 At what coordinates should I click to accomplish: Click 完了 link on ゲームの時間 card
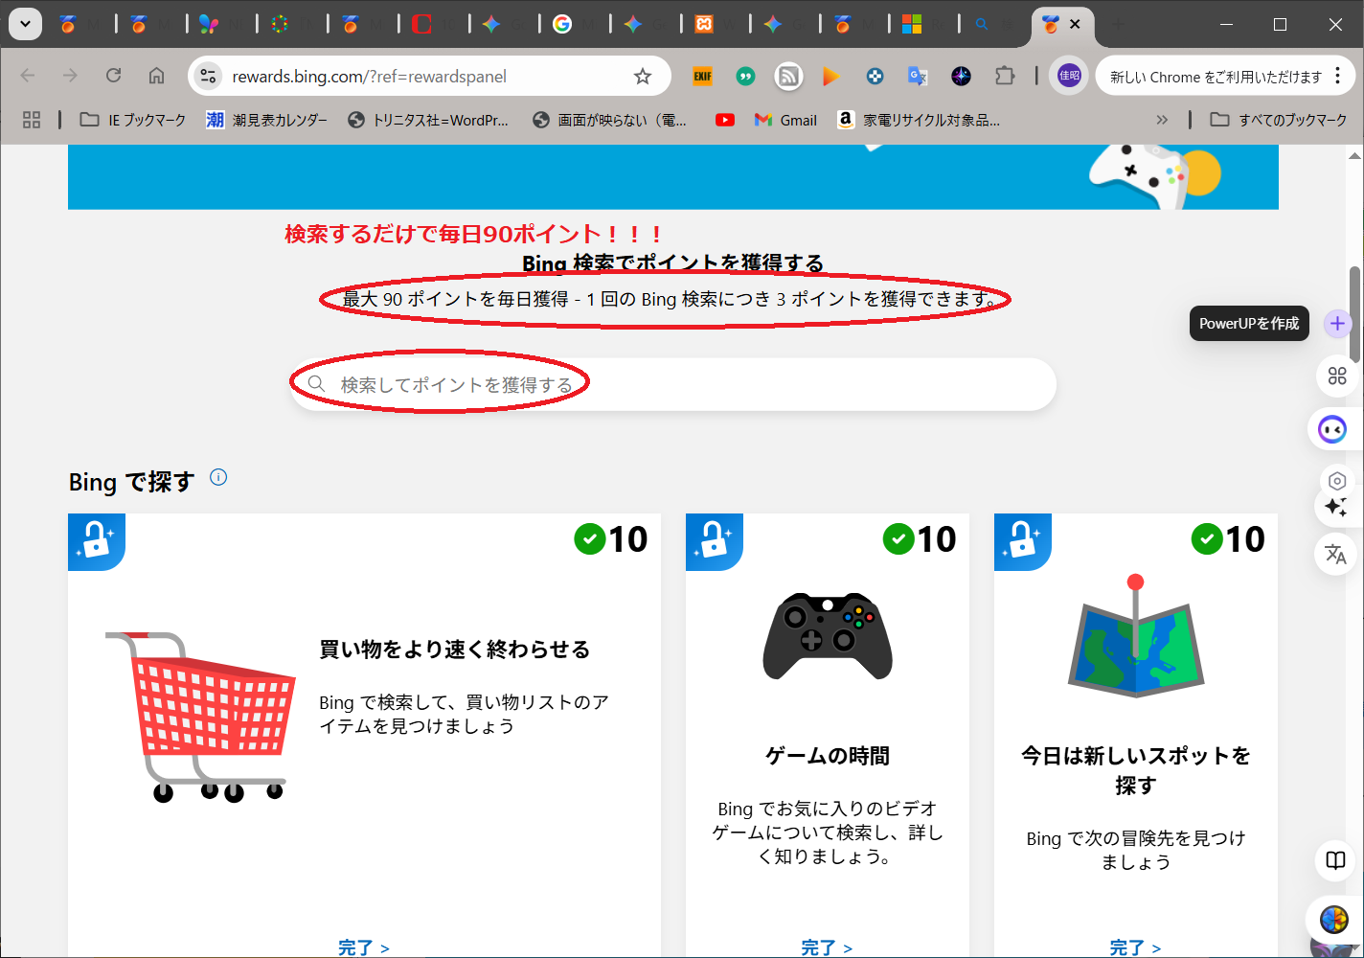pyautogui.click(x=827, y=947)
